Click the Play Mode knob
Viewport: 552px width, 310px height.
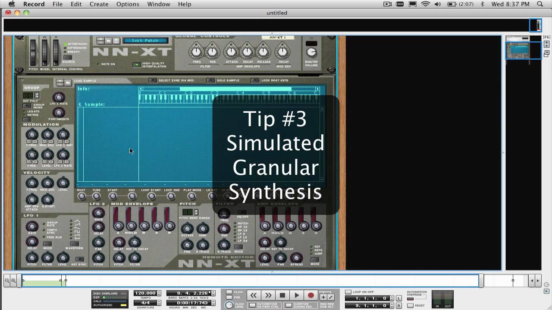pyautogui.click(x=192, y=197)
